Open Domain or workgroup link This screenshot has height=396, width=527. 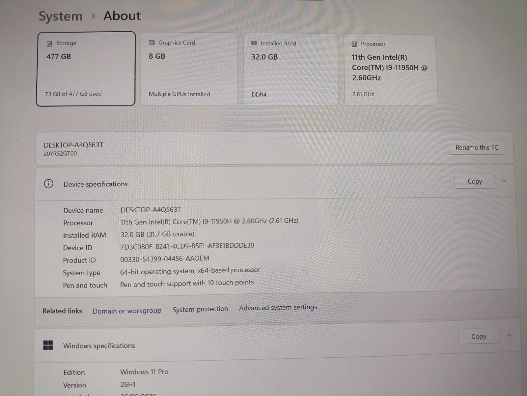click(x=127, y=311)
